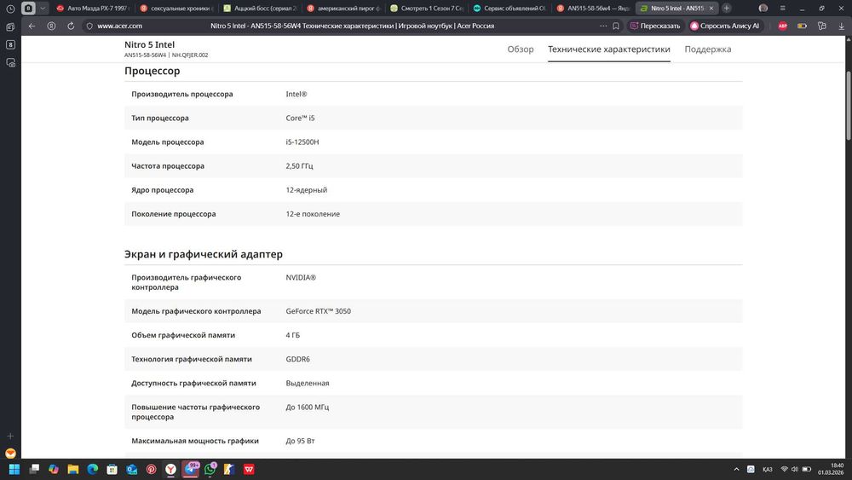Image resolution: width=852 pixels, height=480 pixels.
Task: Close the Nitro 5 Intel tab
Action: pos(711,9)
